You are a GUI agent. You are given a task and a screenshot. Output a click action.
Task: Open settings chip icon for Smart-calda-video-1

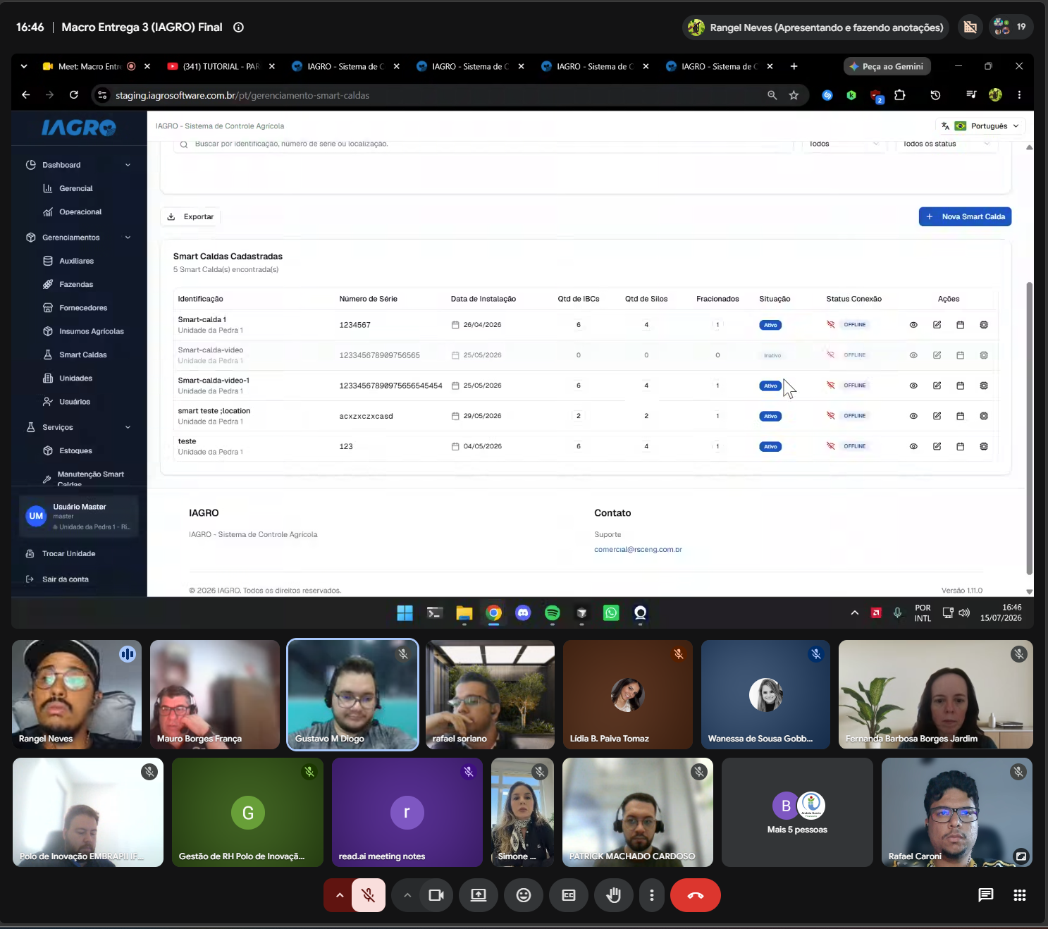click(x=984, y=386)
